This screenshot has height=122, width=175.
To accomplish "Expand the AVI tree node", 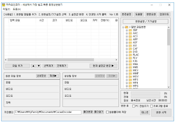I will 127,46.
